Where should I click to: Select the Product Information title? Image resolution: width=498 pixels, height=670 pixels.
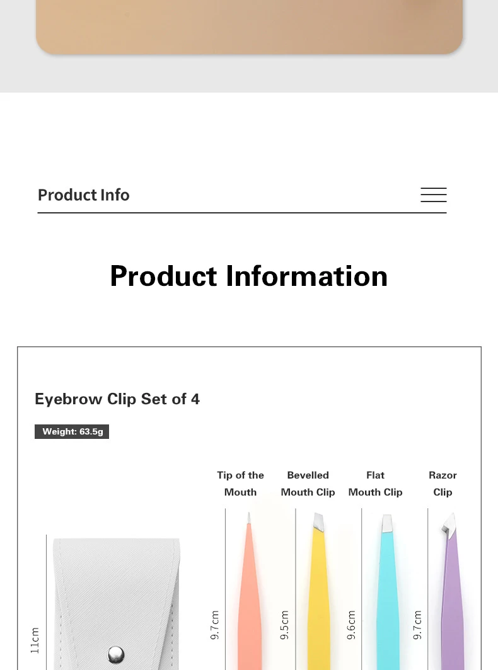click(x=249, y=276)
